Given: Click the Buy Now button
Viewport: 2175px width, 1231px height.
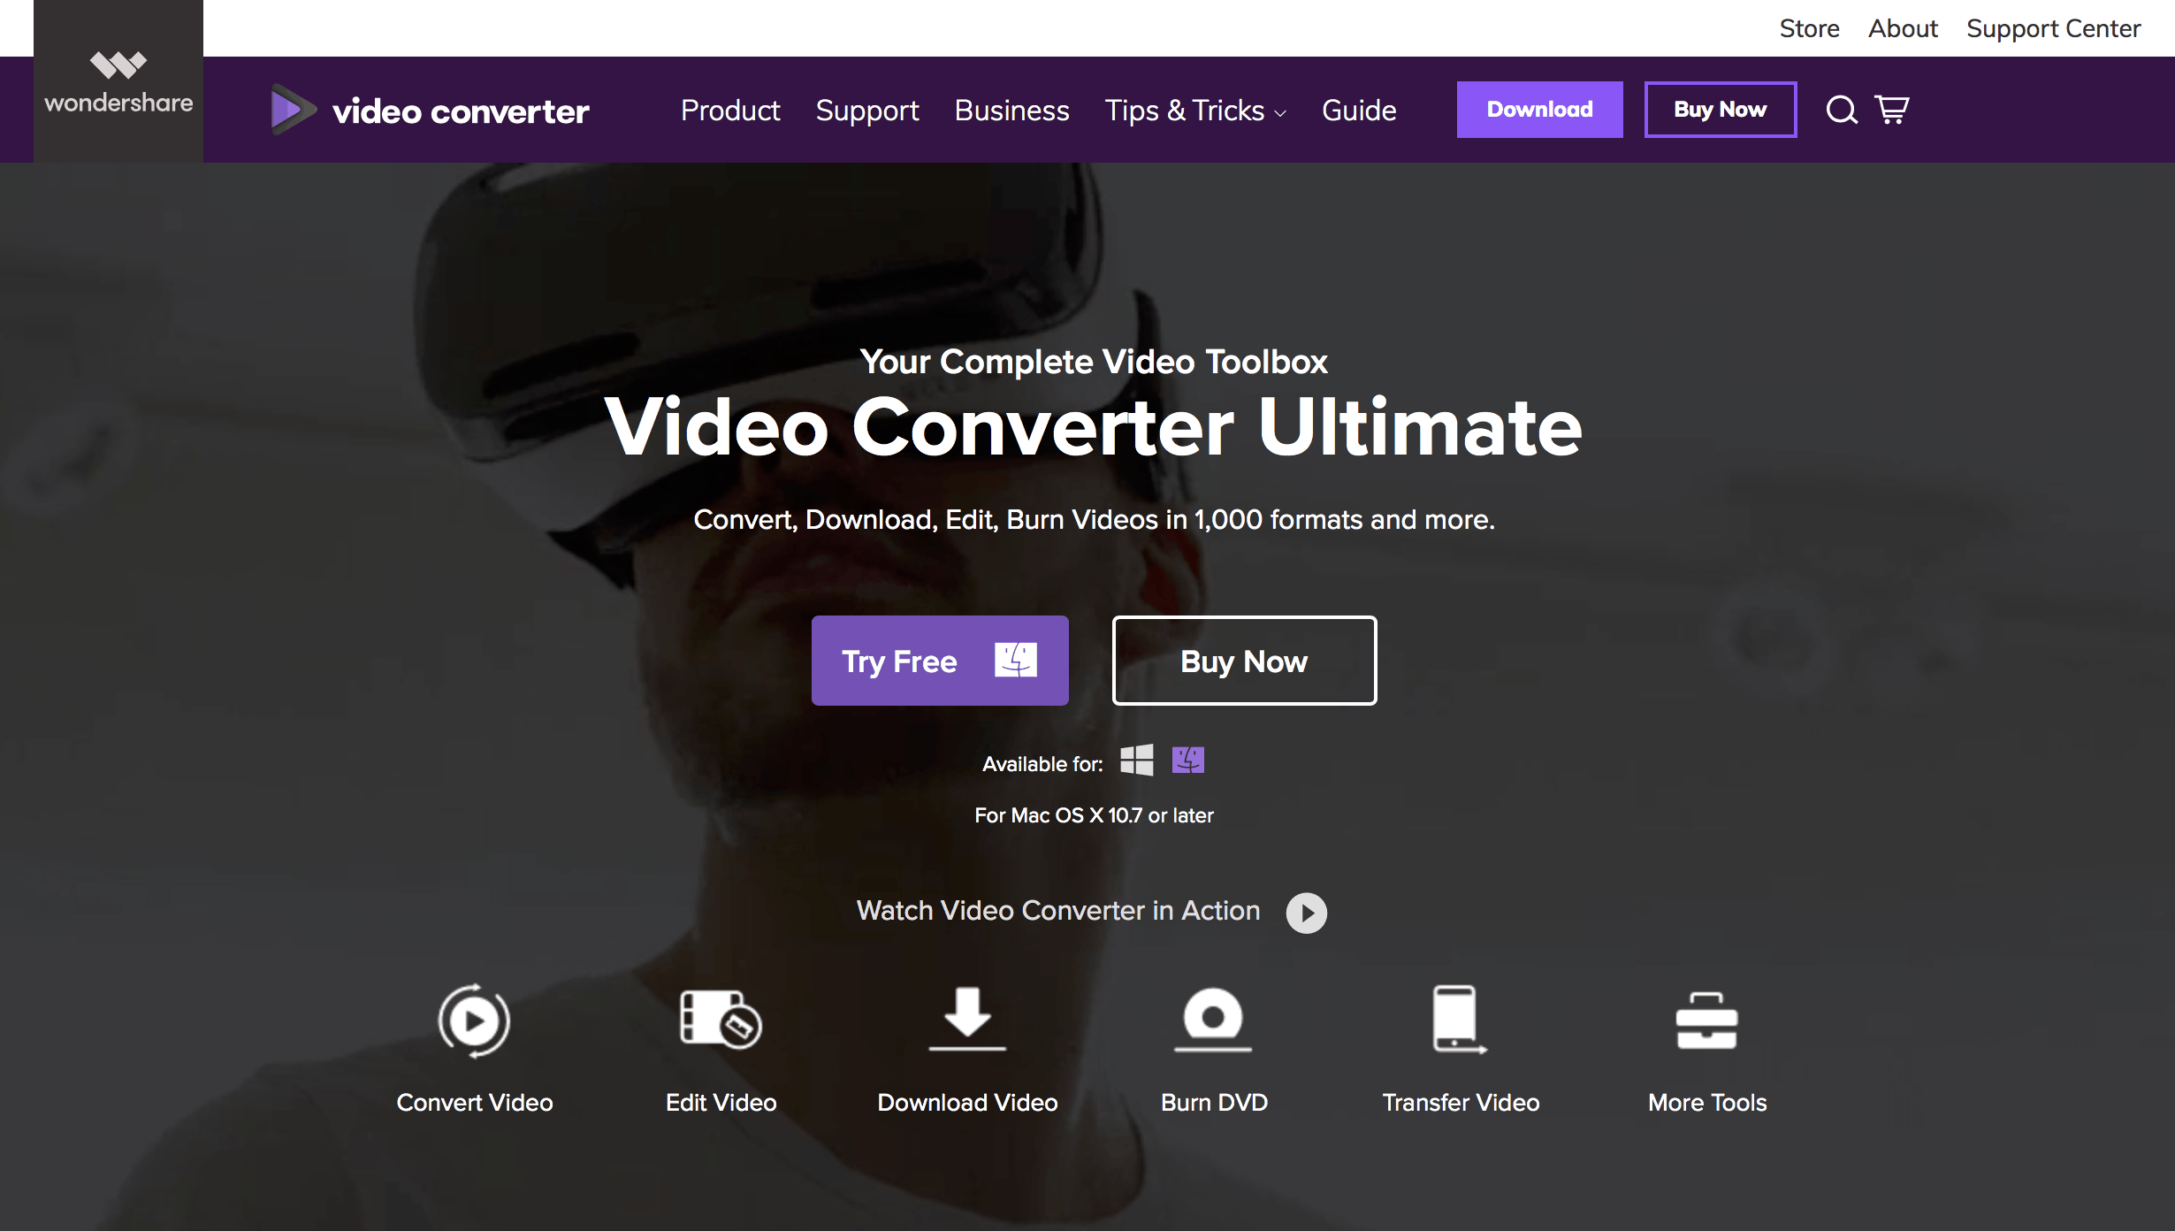Looking at the screenshot, I should (x=1243, y=661).
